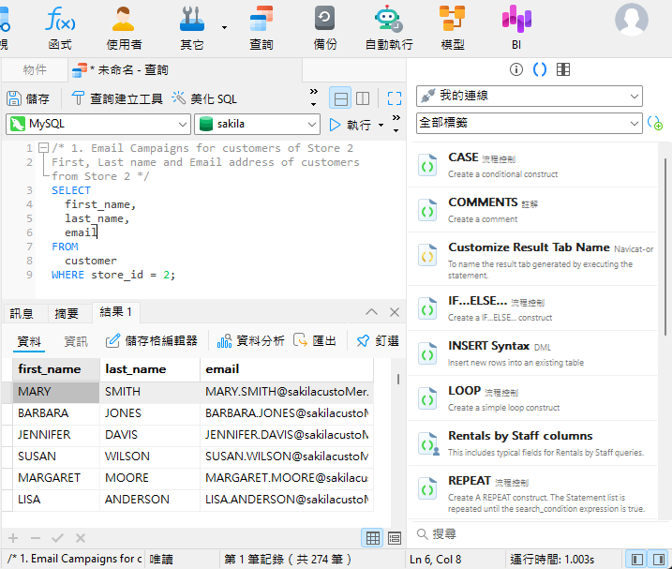Select the MARY cell
Viewport: 672px width, 569px height.
click(x=56, y=392)
